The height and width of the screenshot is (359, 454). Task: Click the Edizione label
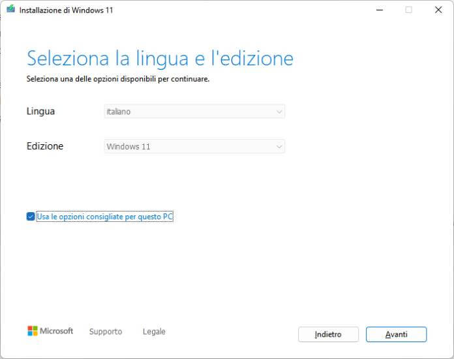pyautogui.click(x=45, y=146)
